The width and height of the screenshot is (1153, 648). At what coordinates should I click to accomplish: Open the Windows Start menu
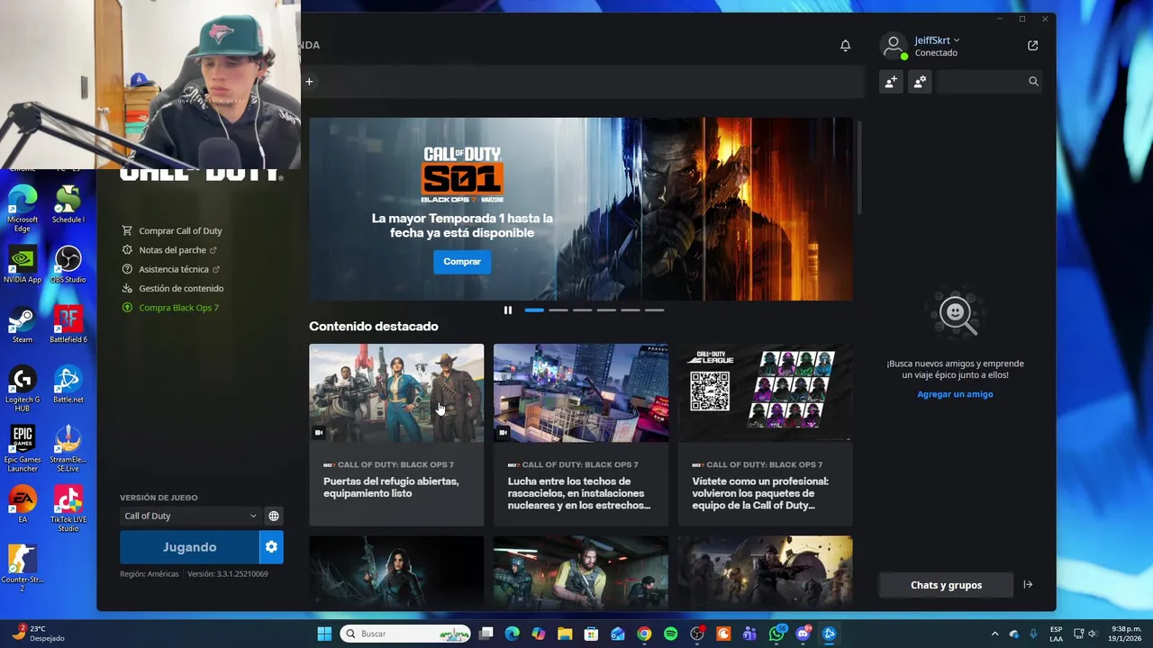(x=324, y=634)
